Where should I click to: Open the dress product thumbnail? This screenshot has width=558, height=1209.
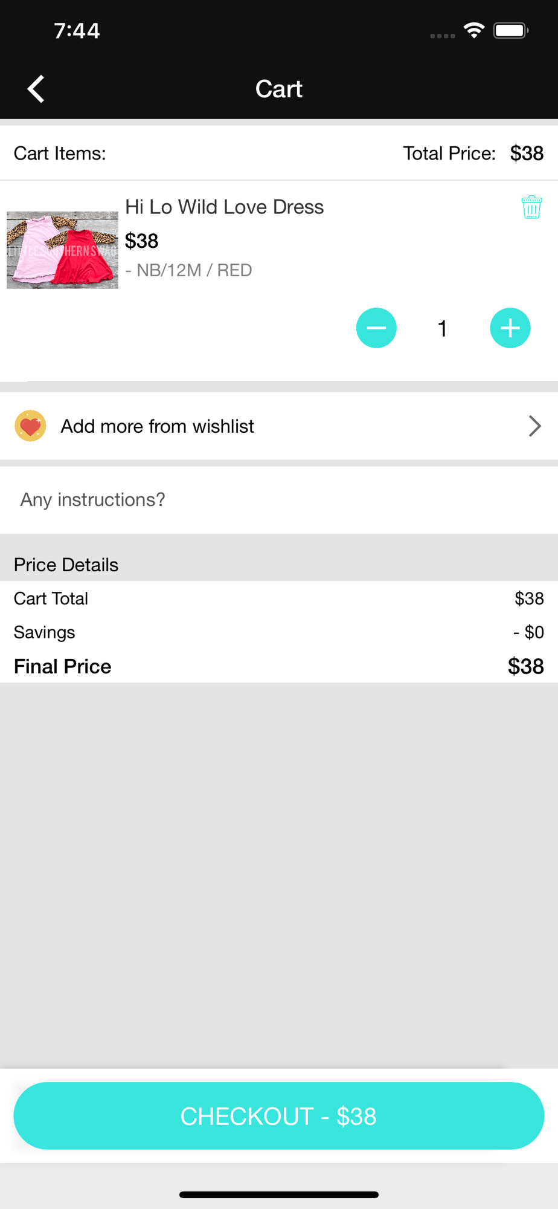click(x=62, y=250)
